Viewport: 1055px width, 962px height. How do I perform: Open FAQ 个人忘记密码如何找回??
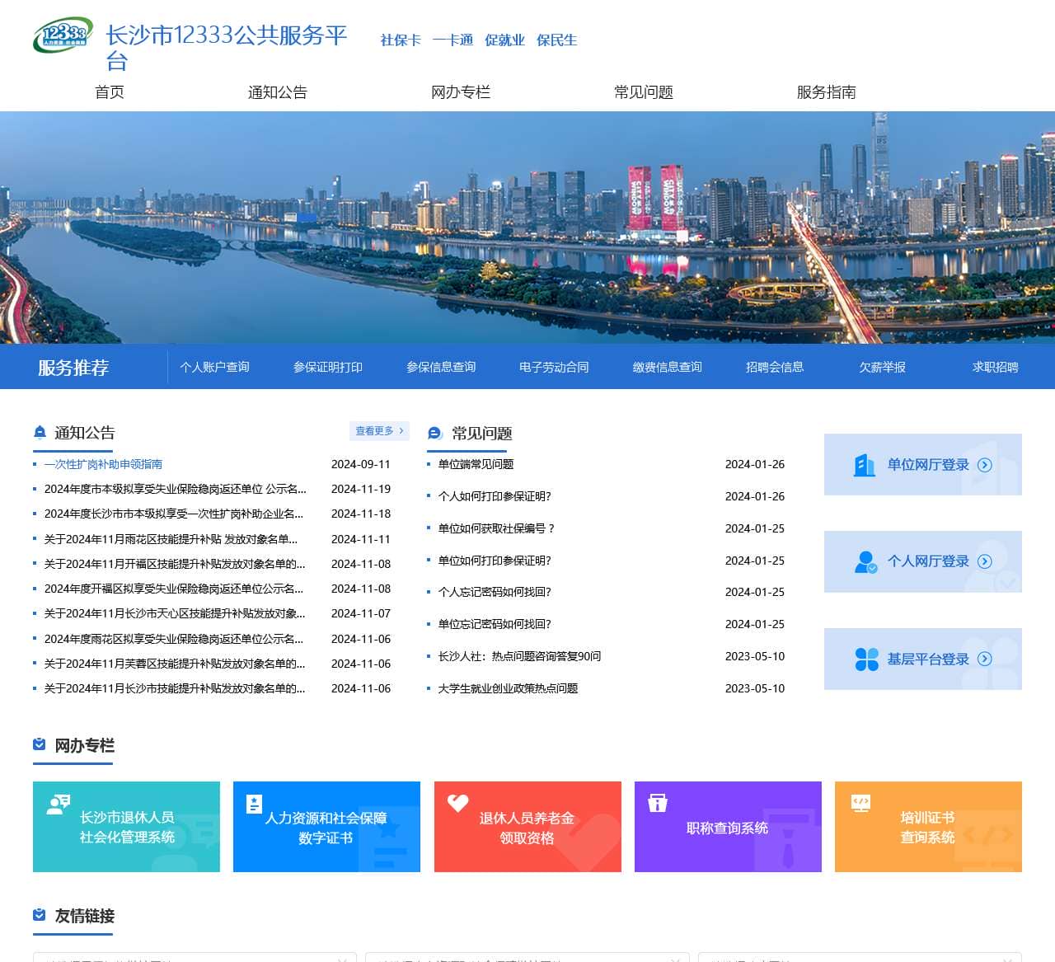point(495,592)
